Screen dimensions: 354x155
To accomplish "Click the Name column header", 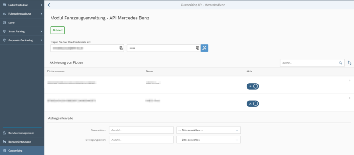I will [x=149, y=71].
